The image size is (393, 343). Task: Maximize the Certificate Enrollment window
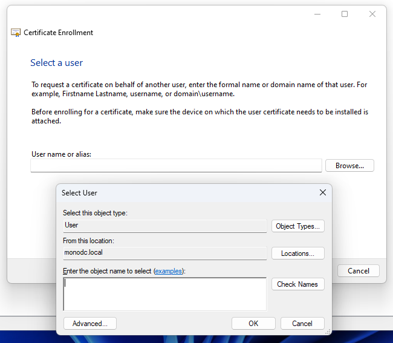point(345,14)
